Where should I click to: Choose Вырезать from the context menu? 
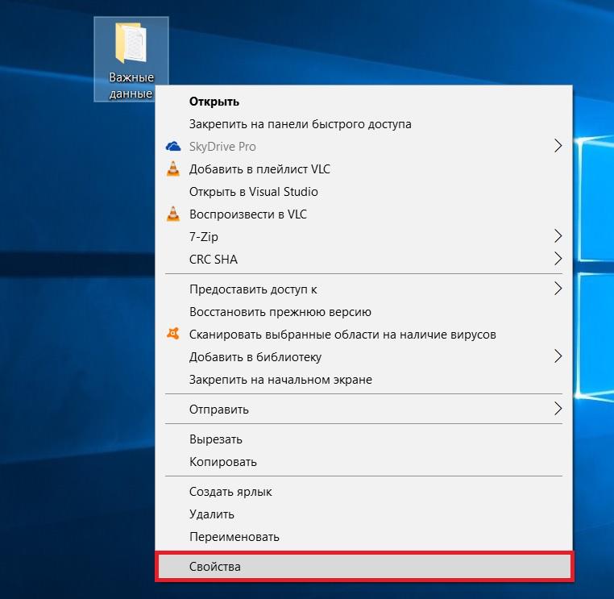[363, 439]
